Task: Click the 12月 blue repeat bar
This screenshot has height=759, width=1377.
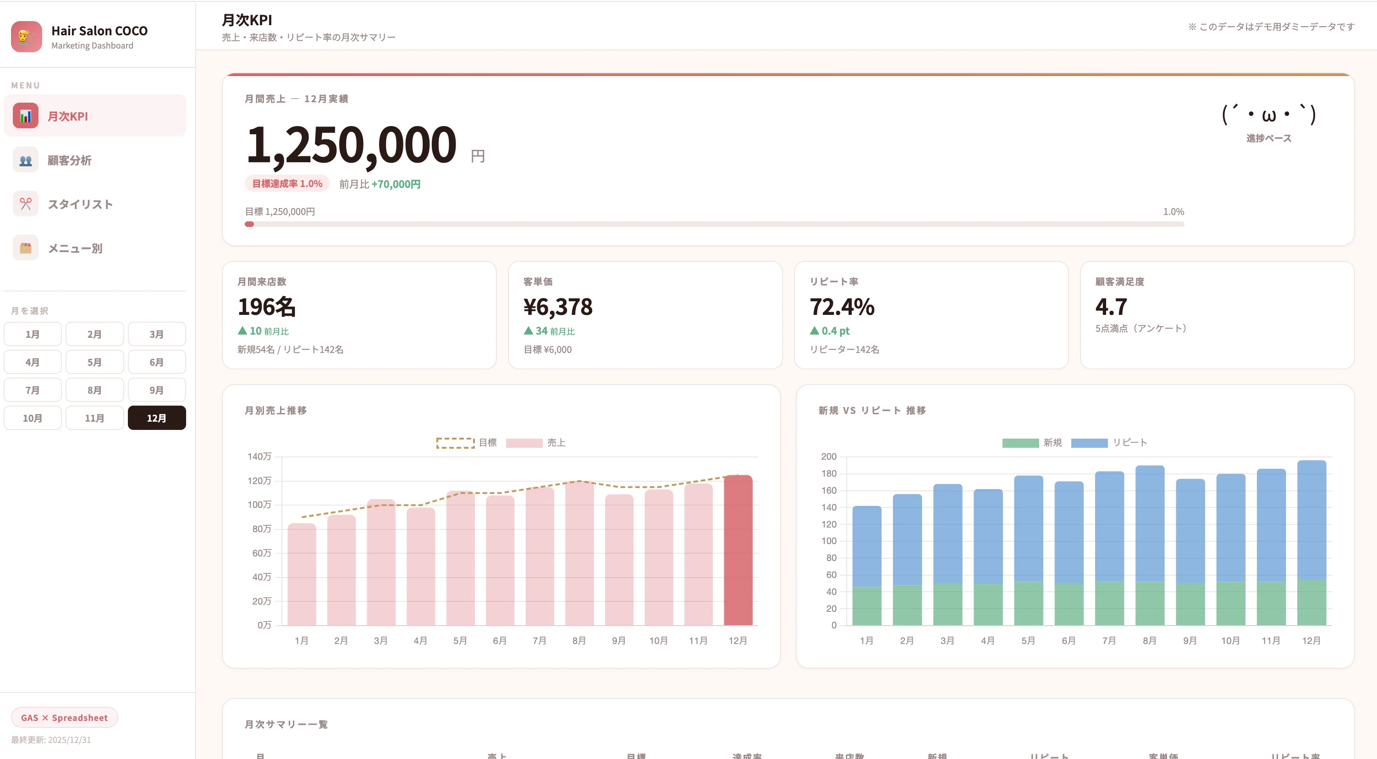Action: coord(1311,520)
